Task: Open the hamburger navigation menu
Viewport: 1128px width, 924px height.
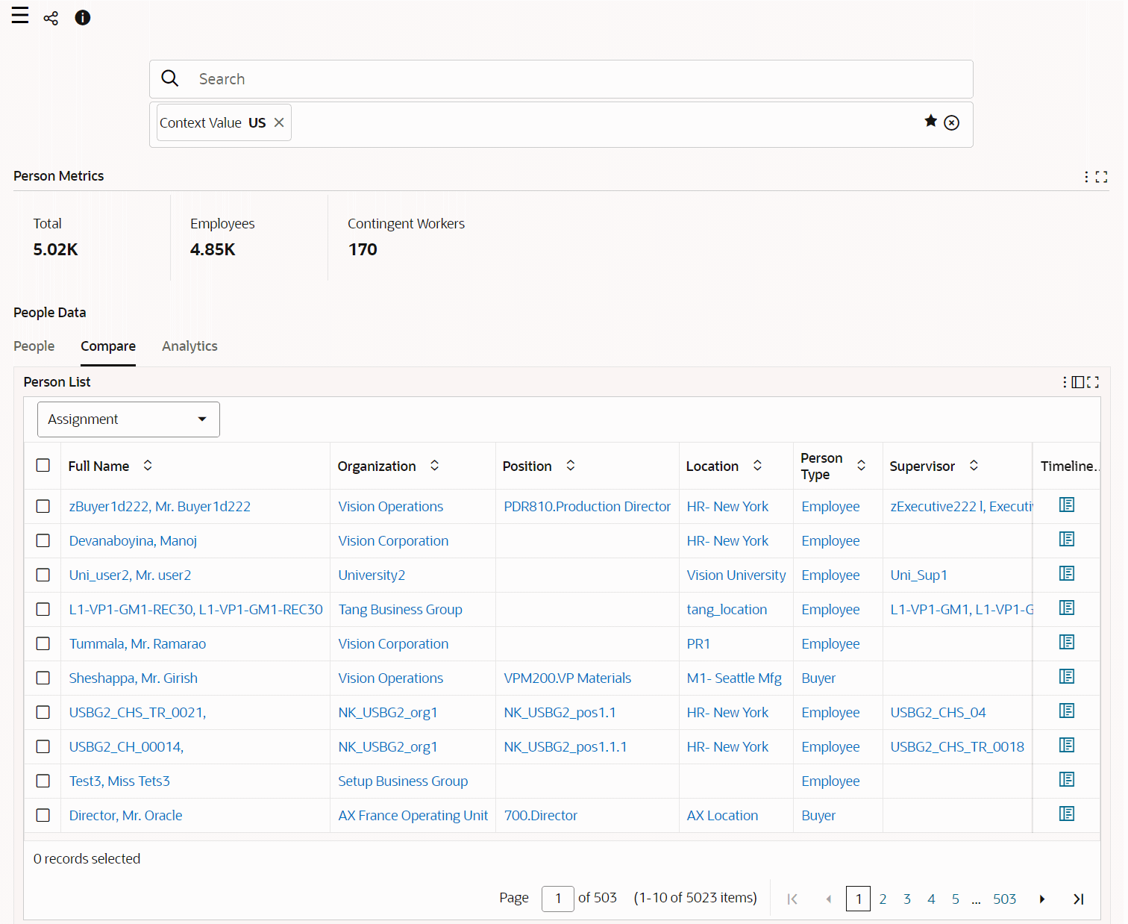Action: (x=20, y=16)
